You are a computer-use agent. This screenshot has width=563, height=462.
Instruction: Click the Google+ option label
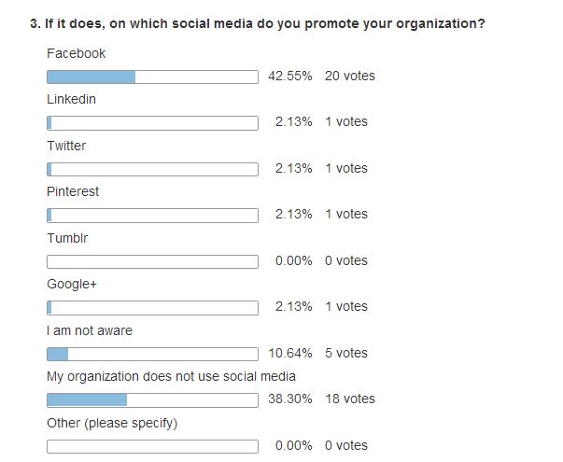(x=72, y=284)
